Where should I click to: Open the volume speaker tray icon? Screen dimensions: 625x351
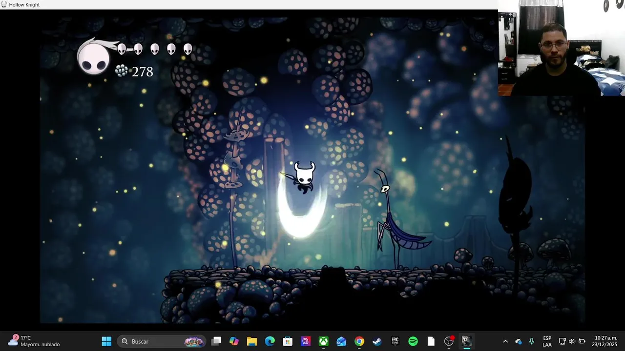click(572, 341)
